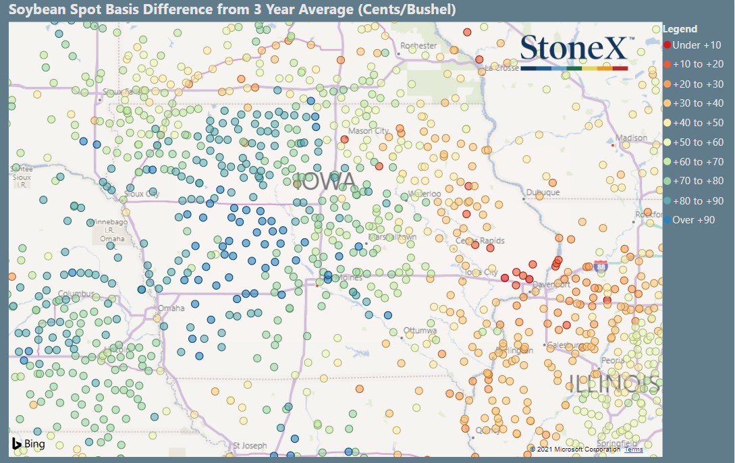735x463 pixels.
Task: Click the Peoria city label
Action: (612, 361)
